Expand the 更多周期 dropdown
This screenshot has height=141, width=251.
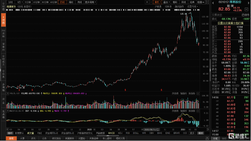tap(90, 2)
